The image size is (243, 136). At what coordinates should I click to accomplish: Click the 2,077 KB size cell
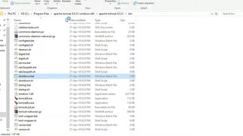pyautogui.click(x=130, y=94)
